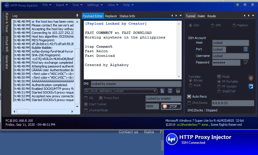Viewport: 258px width, 155px height.
Task: Toggle the Mode checkbox
Action: (x=219, y=77)
